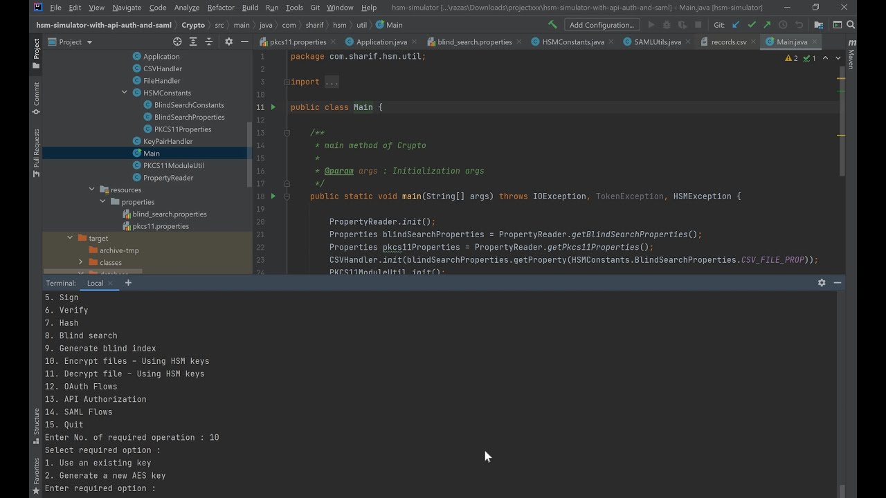886x498 pixels.
Task: Click Git Update Project blue arrow
Action: [x=736, y=25]
